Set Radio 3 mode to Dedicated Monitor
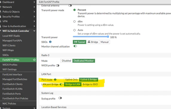 [84, 61]
